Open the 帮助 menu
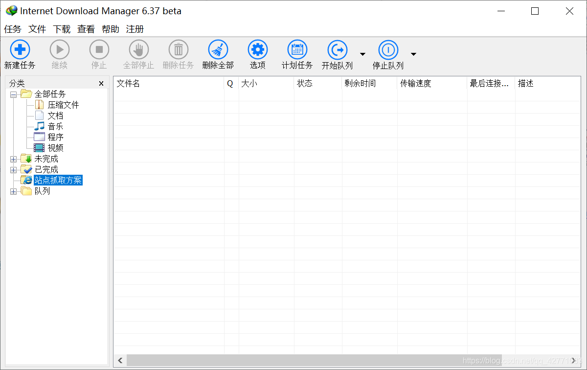This screenshot has height=370, width=587. 111,29
